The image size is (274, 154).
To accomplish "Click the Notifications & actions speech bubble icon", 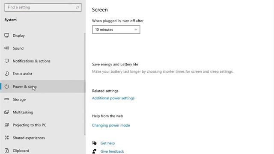I will tap(7, 61).
